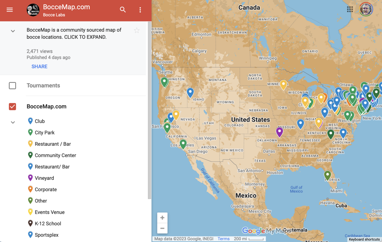Click the purple pin in Missouri
382x242 pixels.
tap(279, 132)
